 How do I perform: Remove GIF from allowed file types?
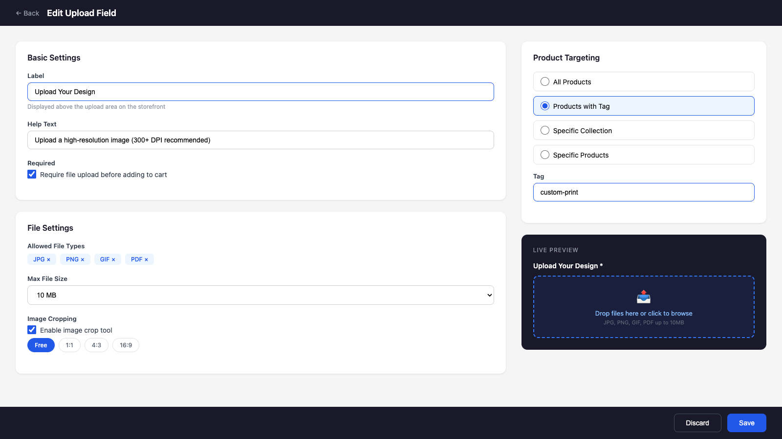[x=114, y=259]
